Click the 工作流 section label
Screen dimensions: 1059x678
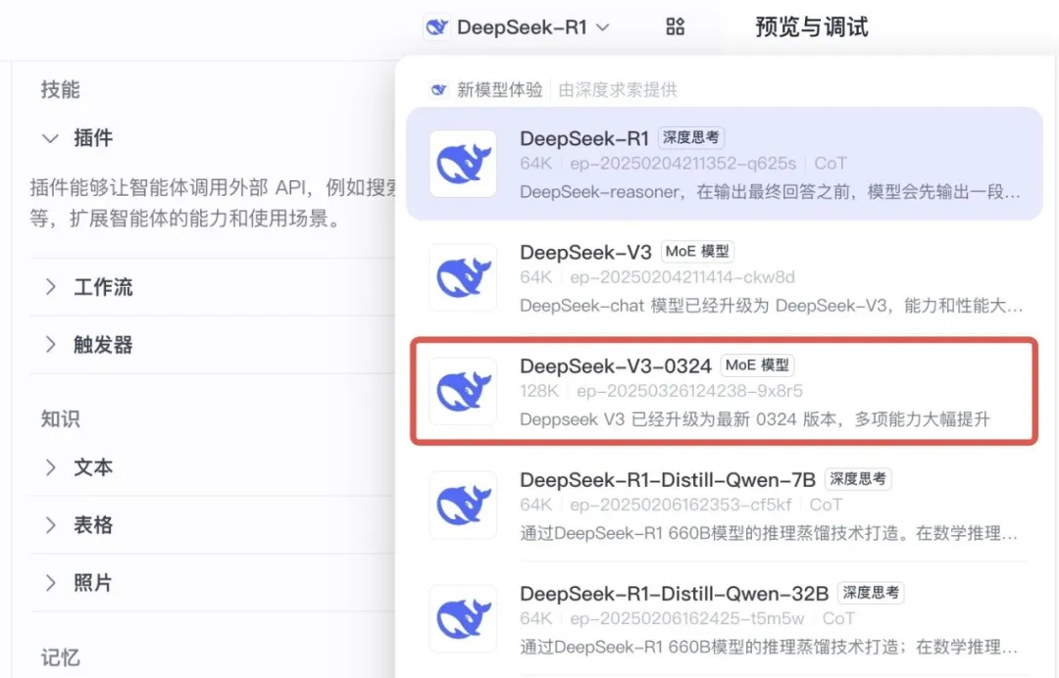[x=103, y=287]
